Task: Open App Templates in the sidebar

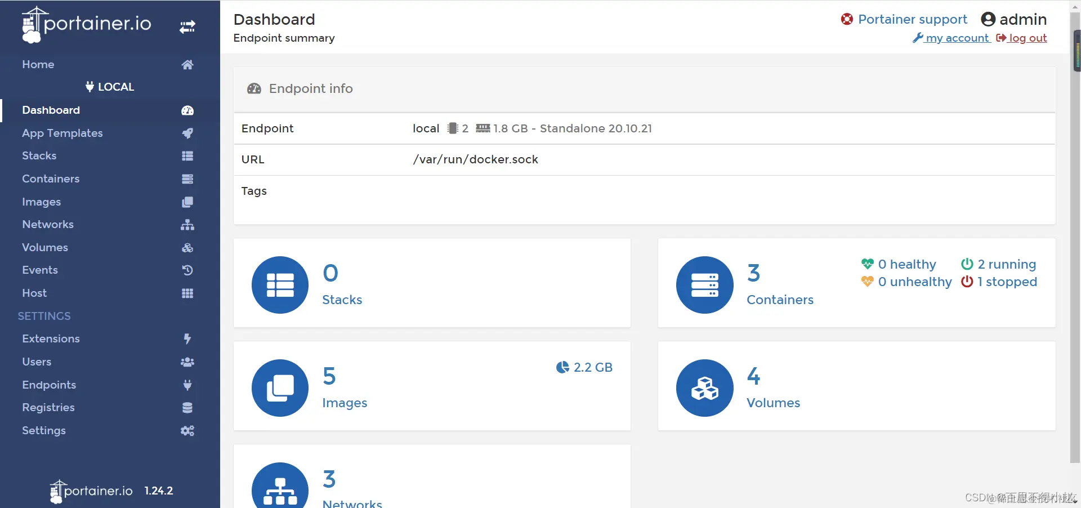Action: 62,133
